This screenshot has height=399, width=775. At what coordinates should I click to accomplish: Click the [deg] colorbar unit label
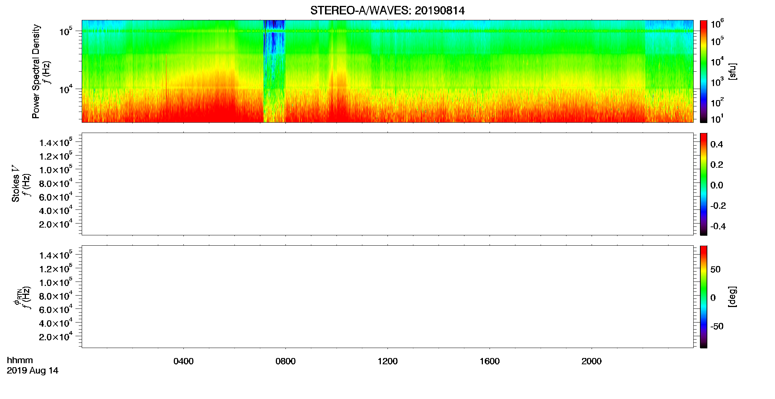732,296
